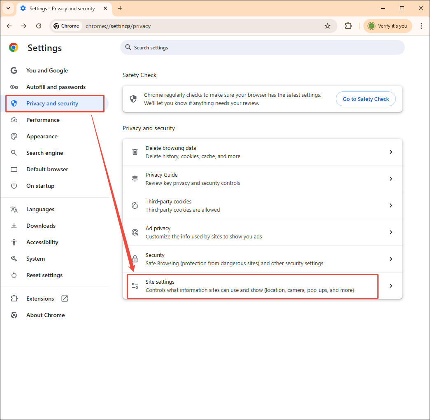Click the Performance speedometer icon
This screenshot has width=430, height=420.
click(14, 120)
